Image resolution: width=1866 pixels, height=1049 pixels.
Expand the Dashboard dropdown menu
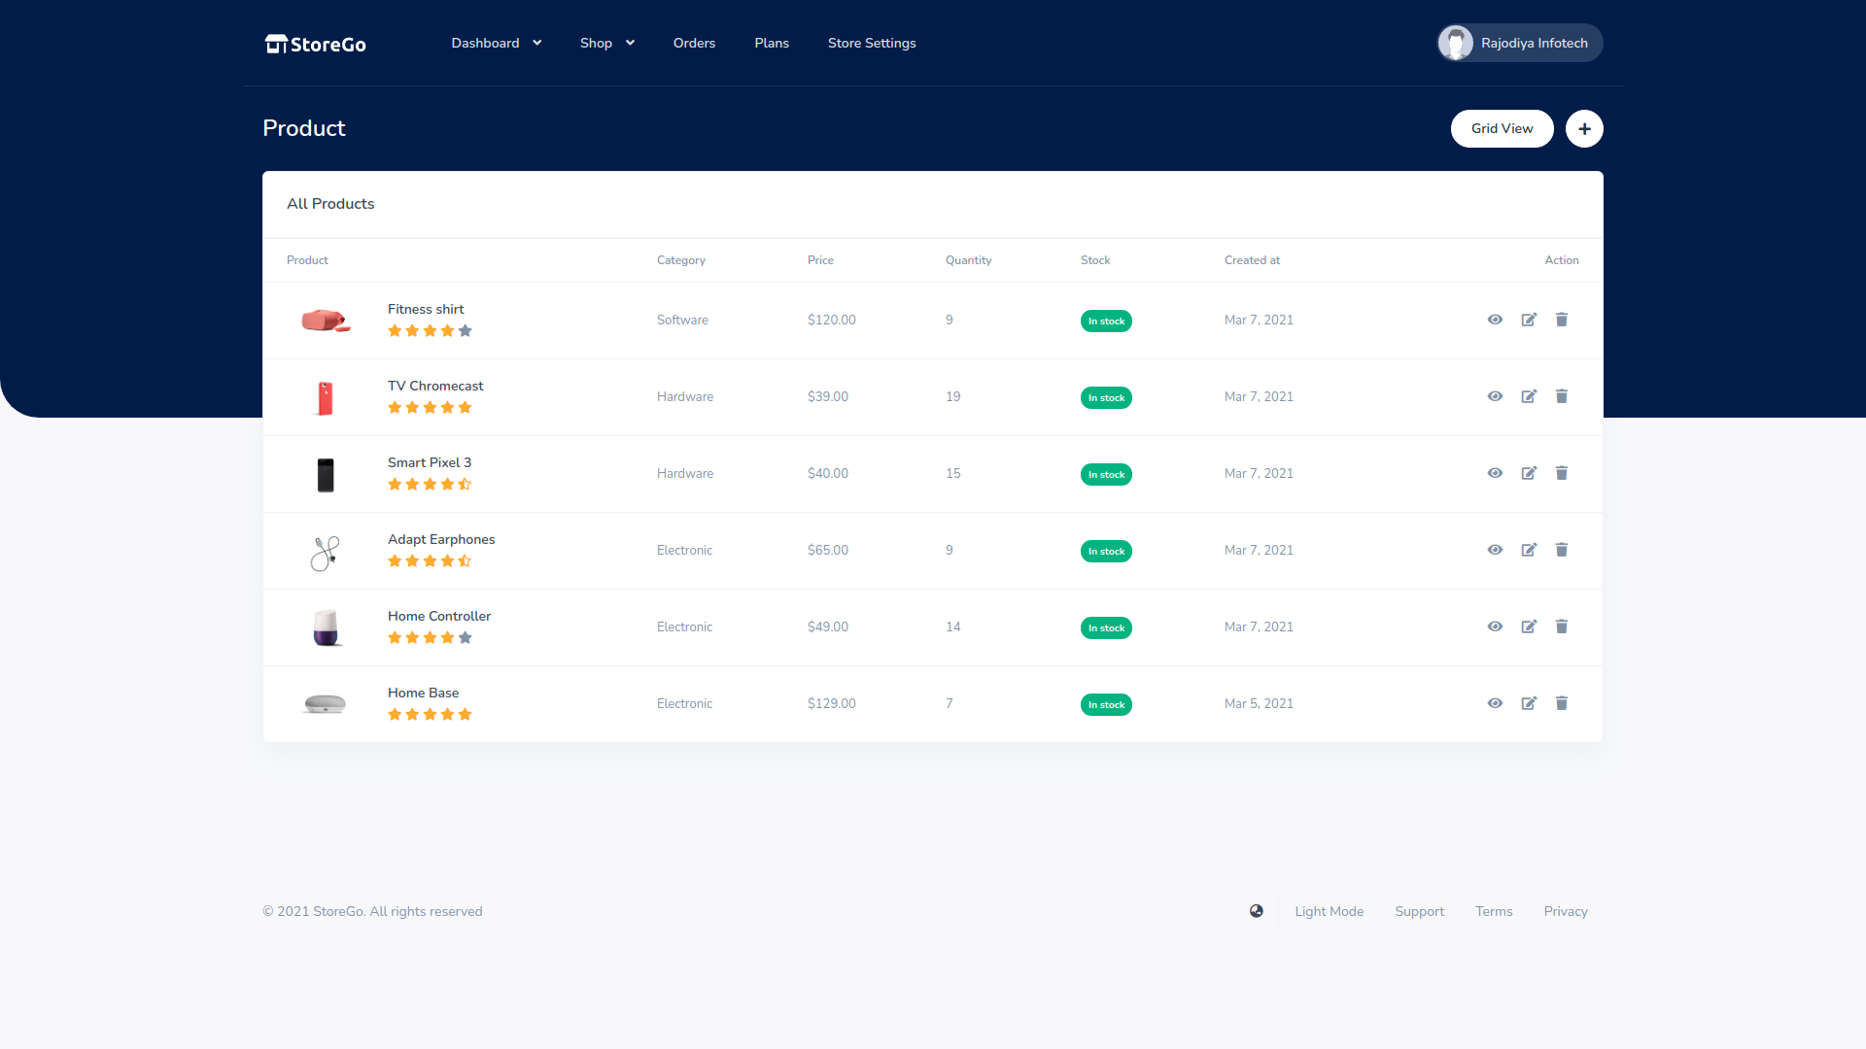pyautogui.click(x=497, y=43)
